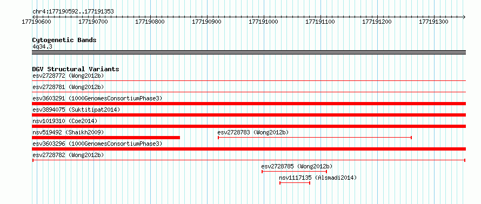Select the DGV Structural Variants track title

tap(76, 69)
